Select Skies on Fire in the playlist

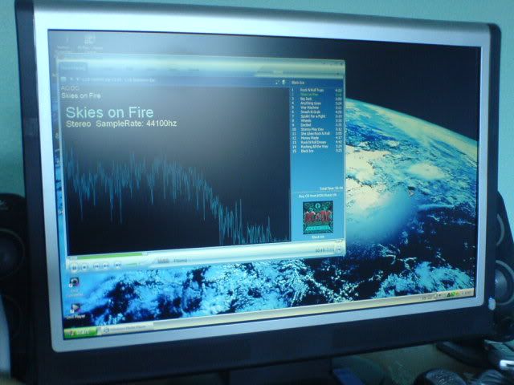pyautogui.click(x=316, y=95)
